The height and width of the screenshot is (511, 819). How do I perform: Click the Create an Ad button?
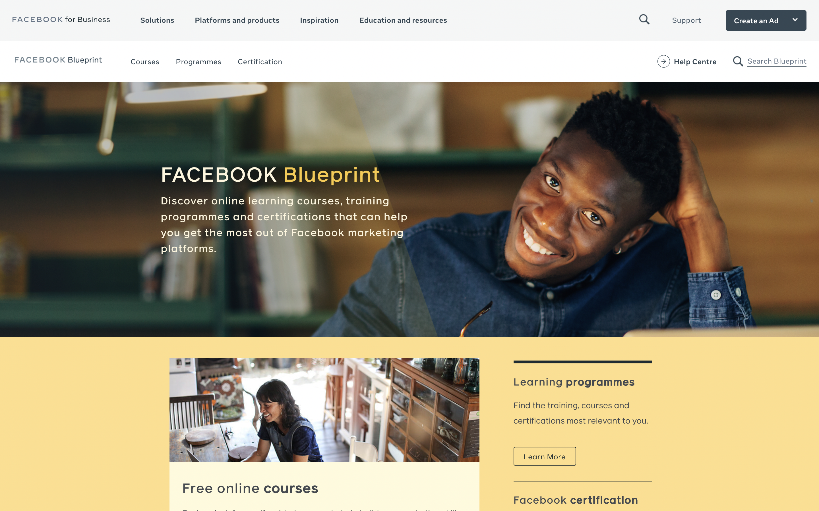[x=766, y=20]
